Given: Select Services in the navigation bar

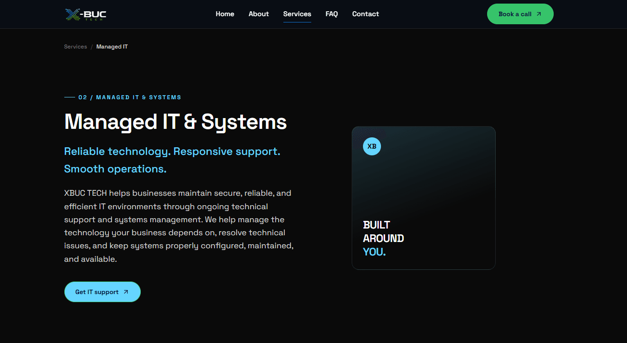Looking at the screenshot, I should click(x=297, y=14).
